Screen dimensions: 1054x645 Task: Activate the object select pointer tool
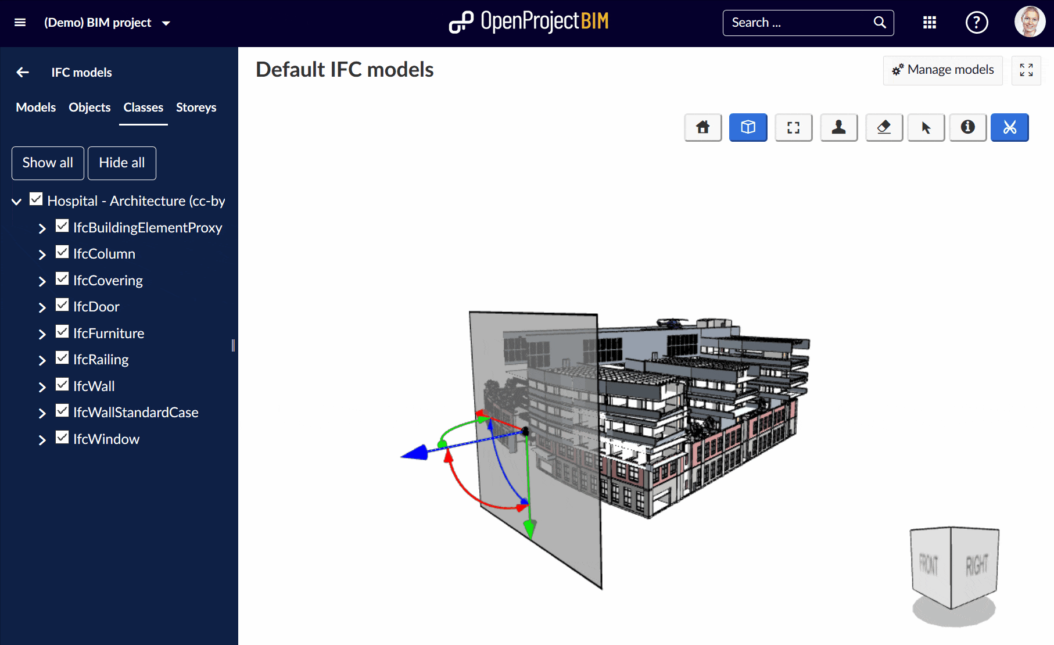pyautogui.click(x=926, y=127)
